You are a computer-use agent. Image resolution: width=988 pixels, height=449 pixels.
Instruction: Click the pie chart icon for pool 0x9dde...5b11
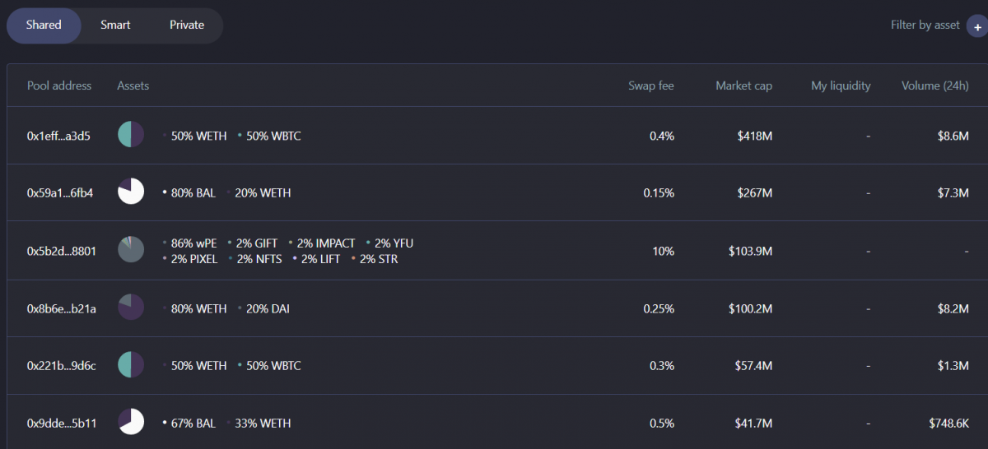pyautogui.click(x=131, y=423)
